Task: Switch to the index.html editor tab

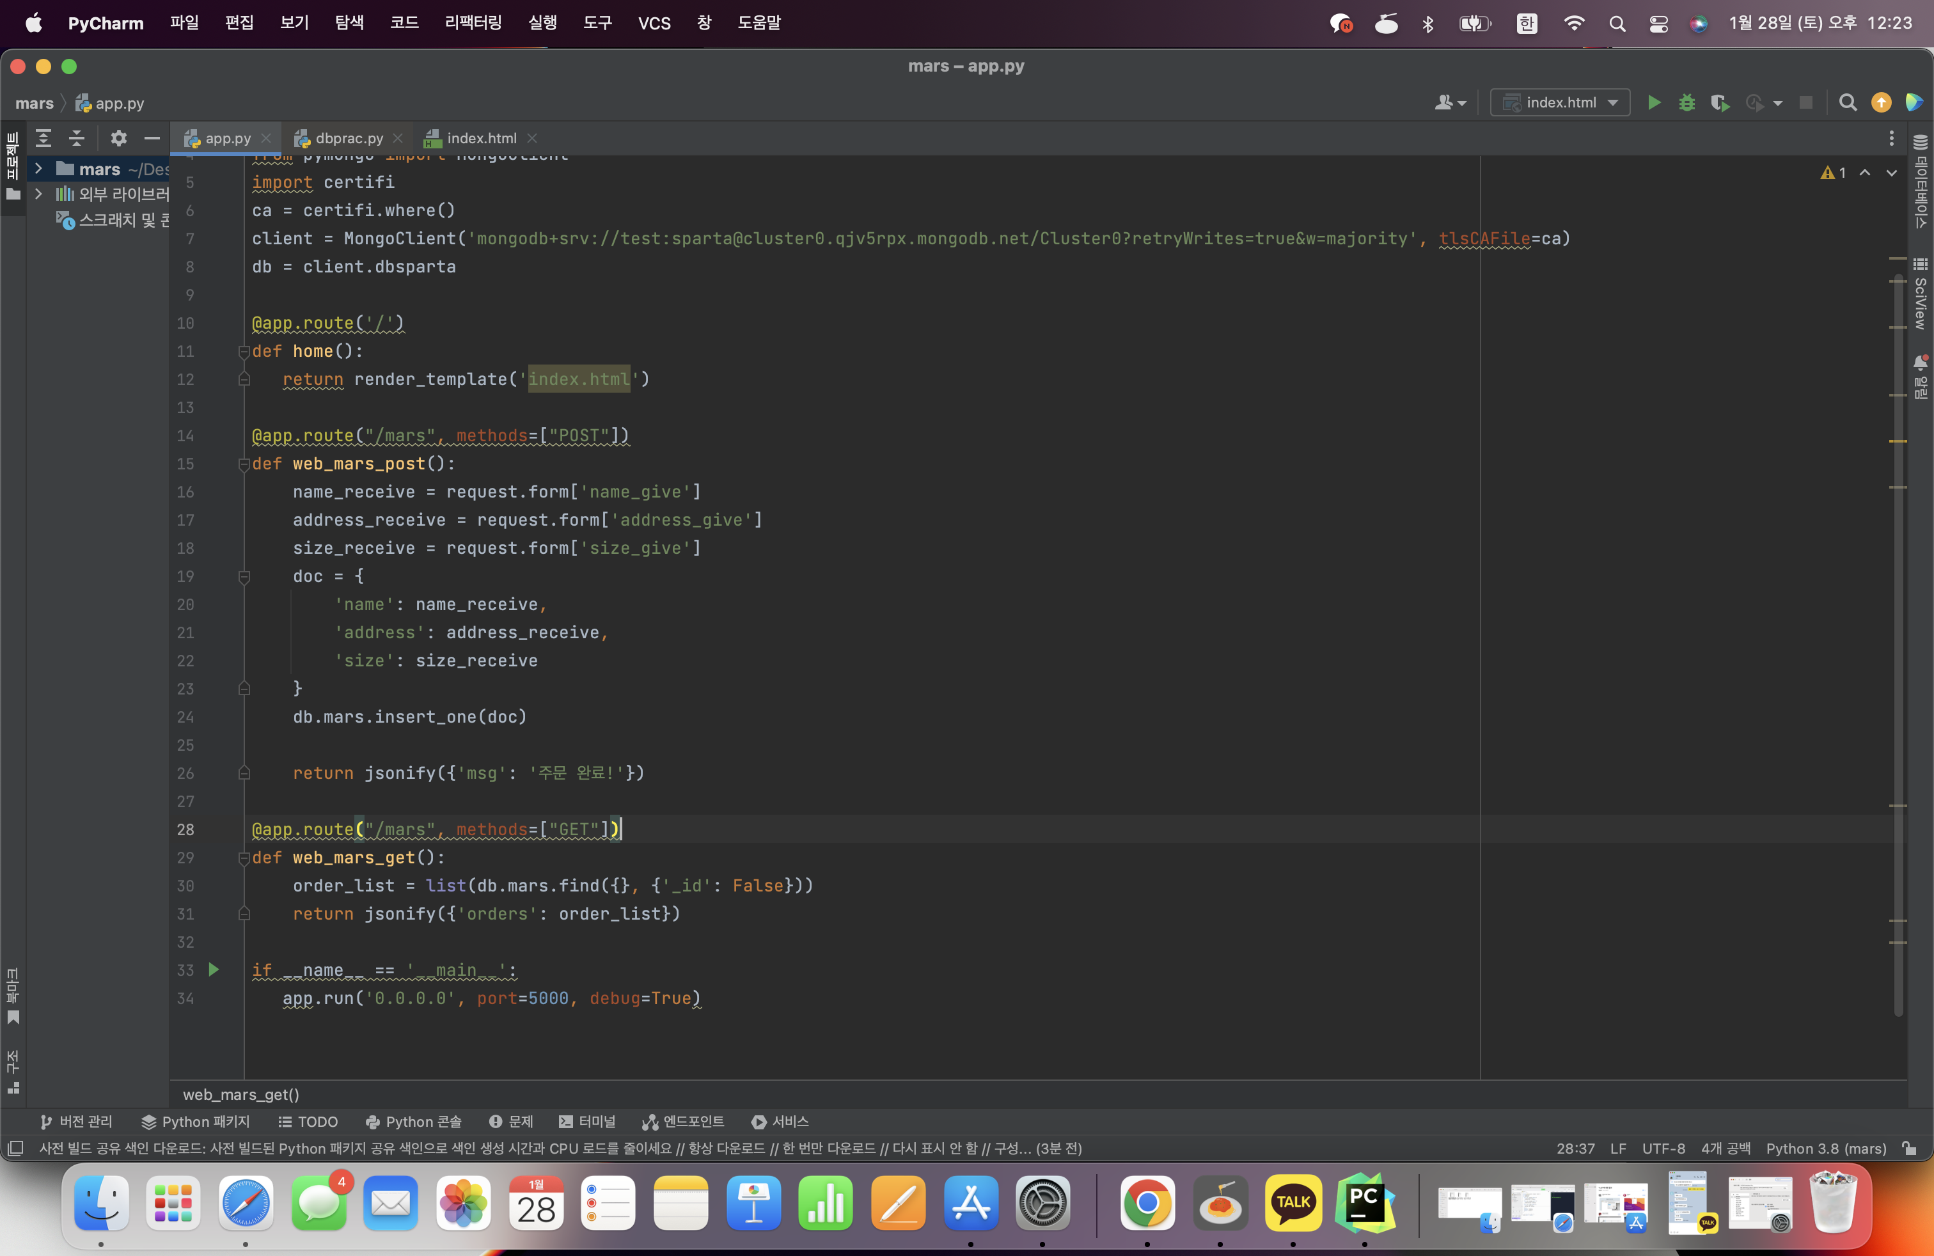Action: (x=481, y=138)
